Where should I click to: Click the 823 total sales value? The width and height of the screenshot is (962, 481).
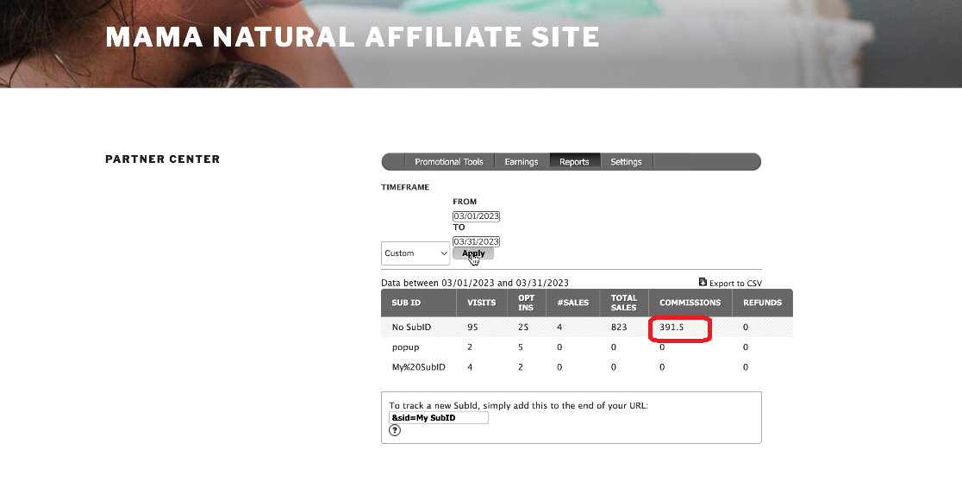pyautogui.click(x=619, y=327)
